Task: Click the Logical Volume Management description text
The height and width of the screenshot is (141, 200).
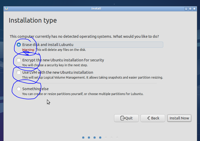Action: (x=92, y=77)
